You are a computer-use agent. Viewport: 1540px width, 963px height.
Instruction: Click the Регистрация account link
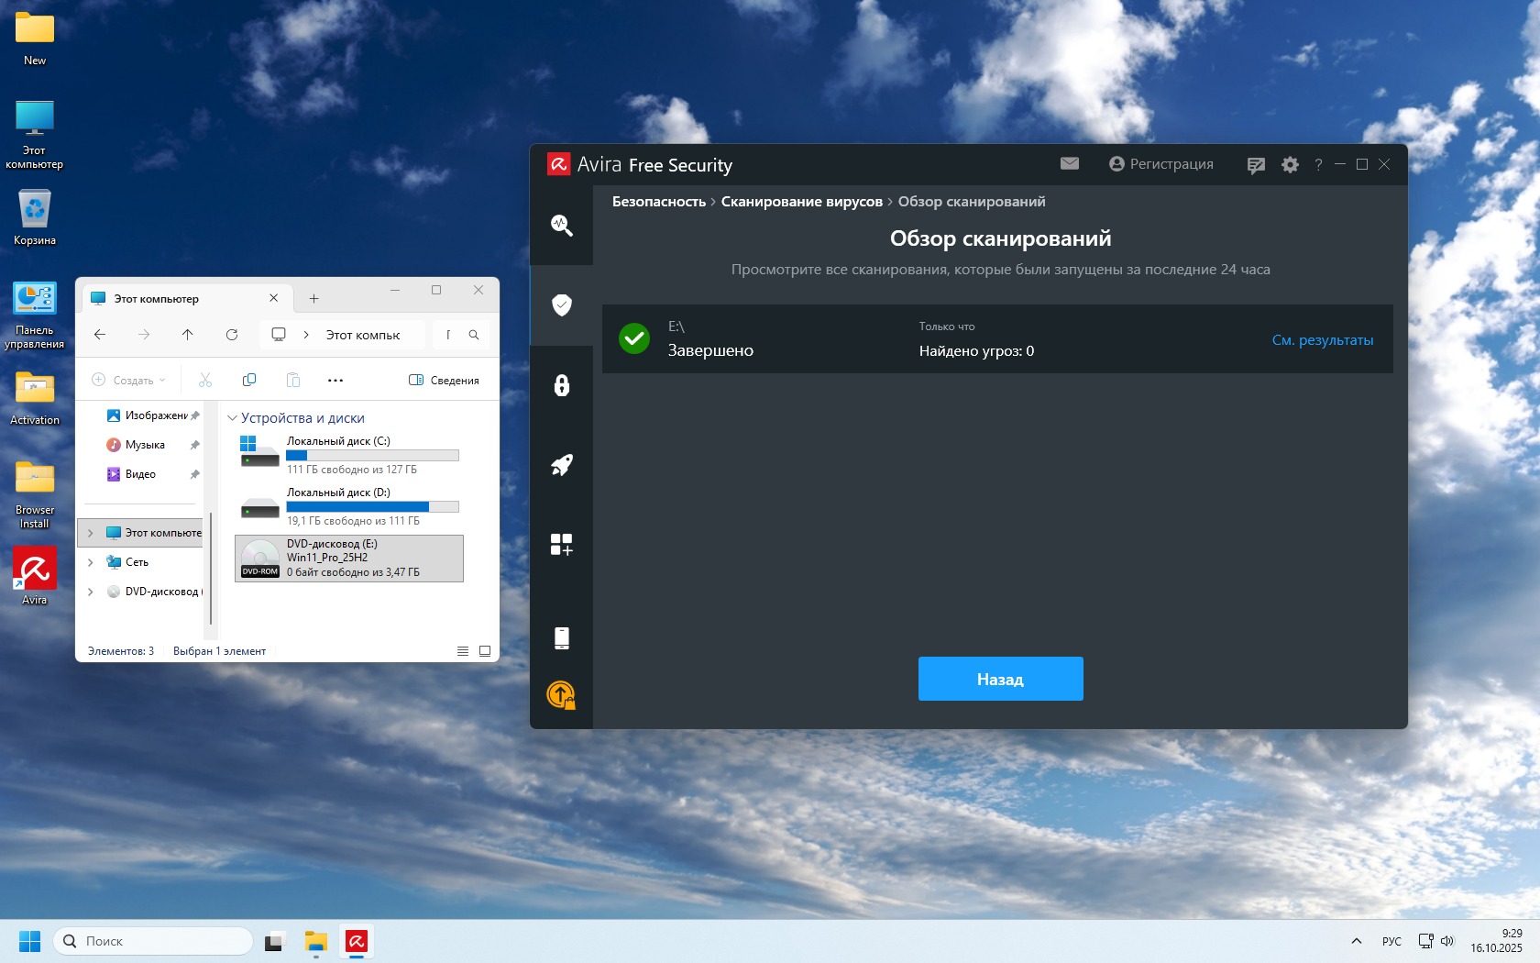(1160, 164)
